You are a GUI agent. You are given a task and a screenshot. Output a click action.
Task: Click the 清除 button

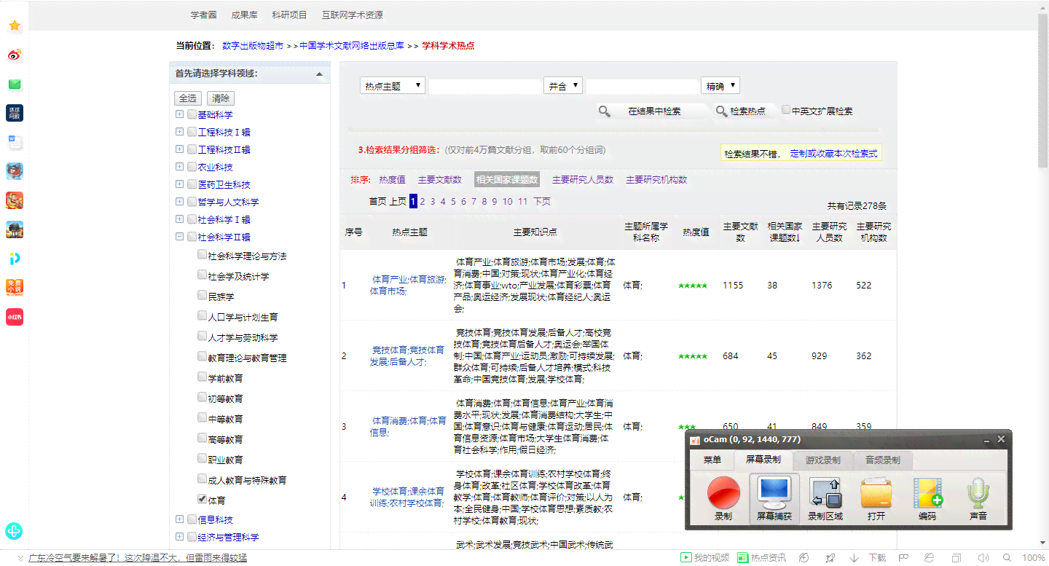click(221, 98)
